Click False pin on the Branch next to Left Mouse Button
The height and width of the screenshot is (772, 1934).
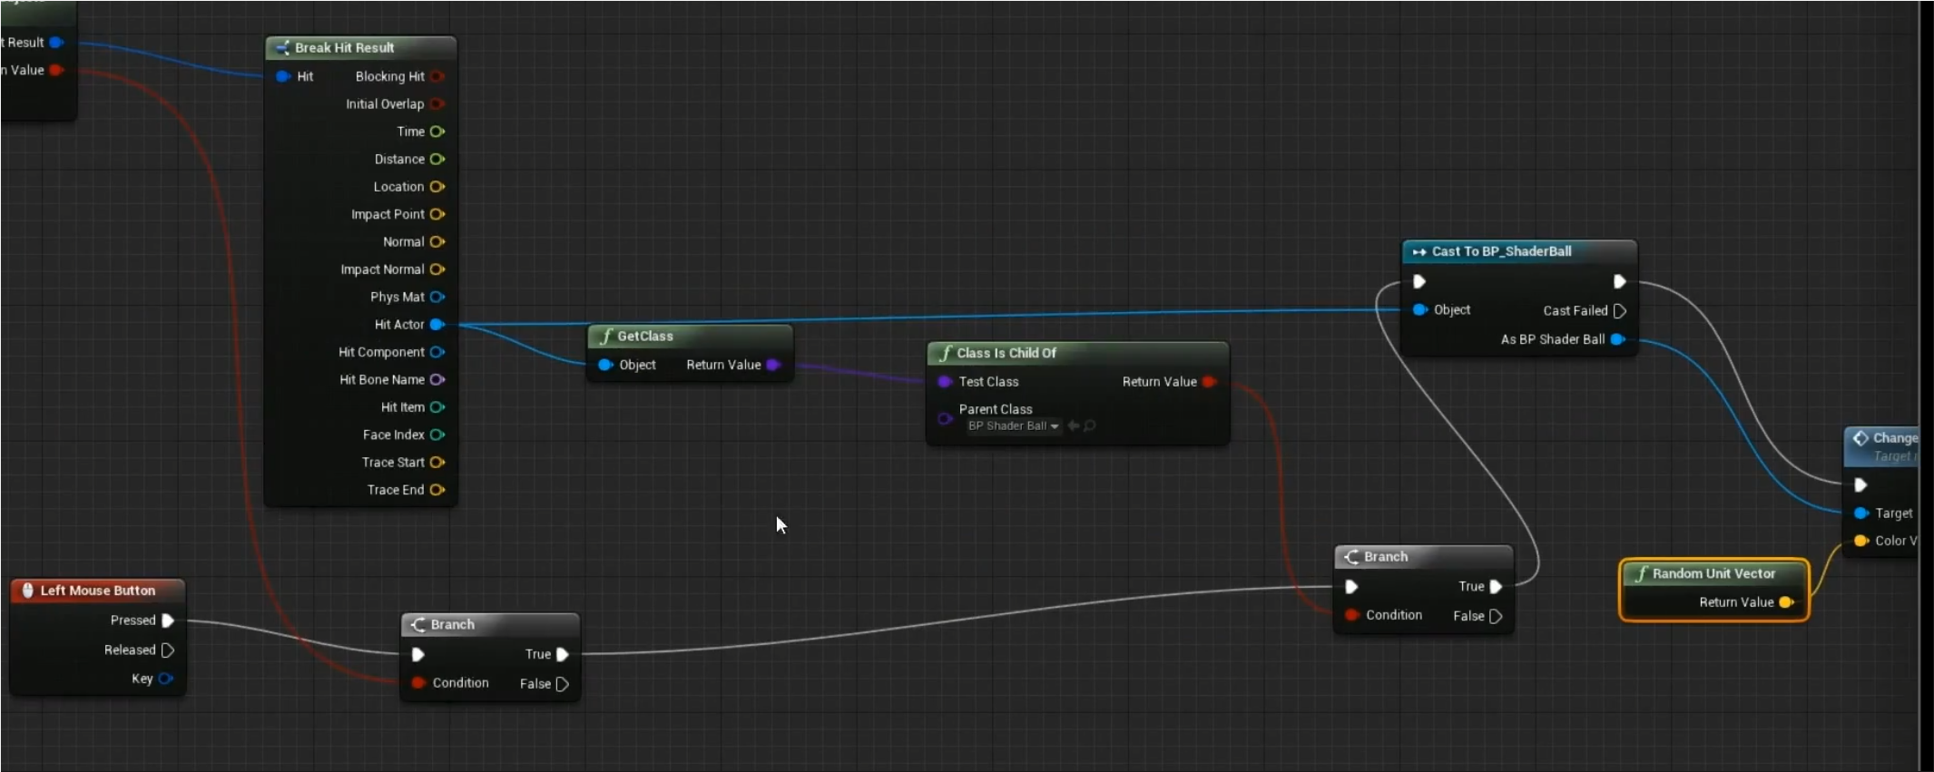(x=563, y=684)
